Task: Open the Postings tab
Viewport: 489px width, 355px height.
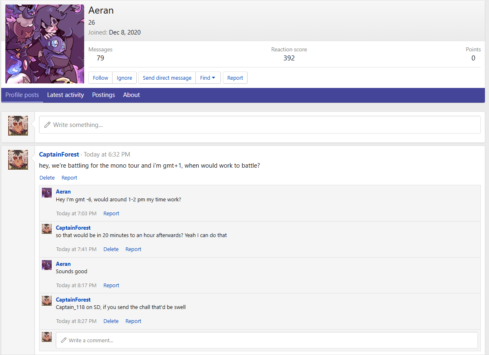Action: [x=103, y=95]
